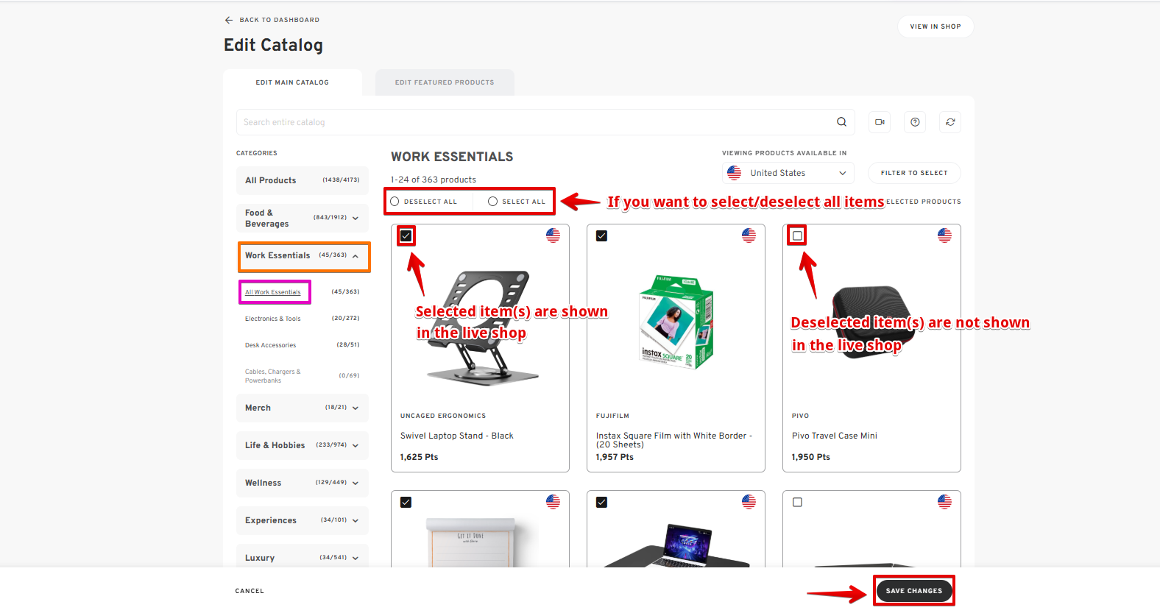The width and height of the screenshot is (1160, 613).
Task: Expand the Food & Beverages category
Action: coord(356,219)
